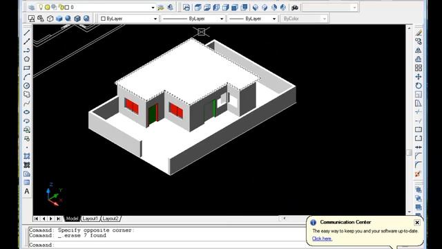Screen dimensions: 442x249
Task: Select the Circle tool
Action: 27,86
